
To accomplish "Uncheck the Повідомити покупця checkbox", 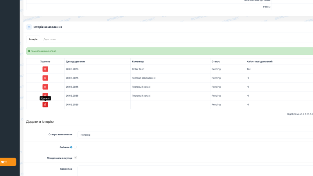I will (75, 158).
